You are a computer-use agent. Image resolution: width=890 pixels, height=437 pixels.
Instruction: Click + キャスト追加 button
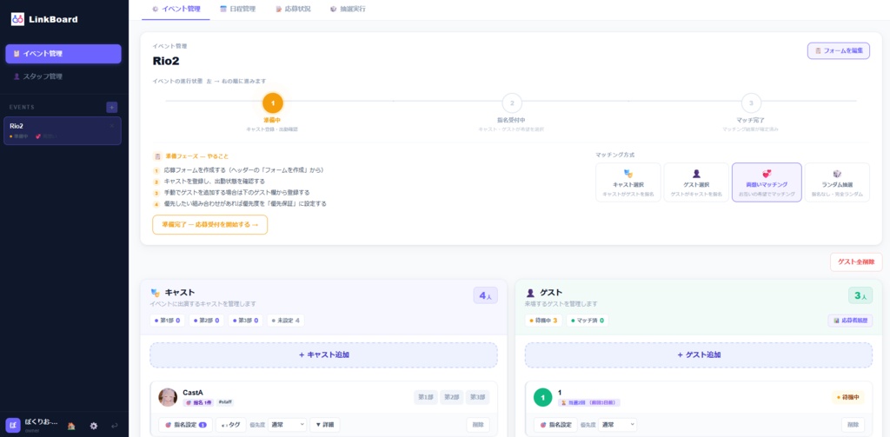(x=323, y=354)
